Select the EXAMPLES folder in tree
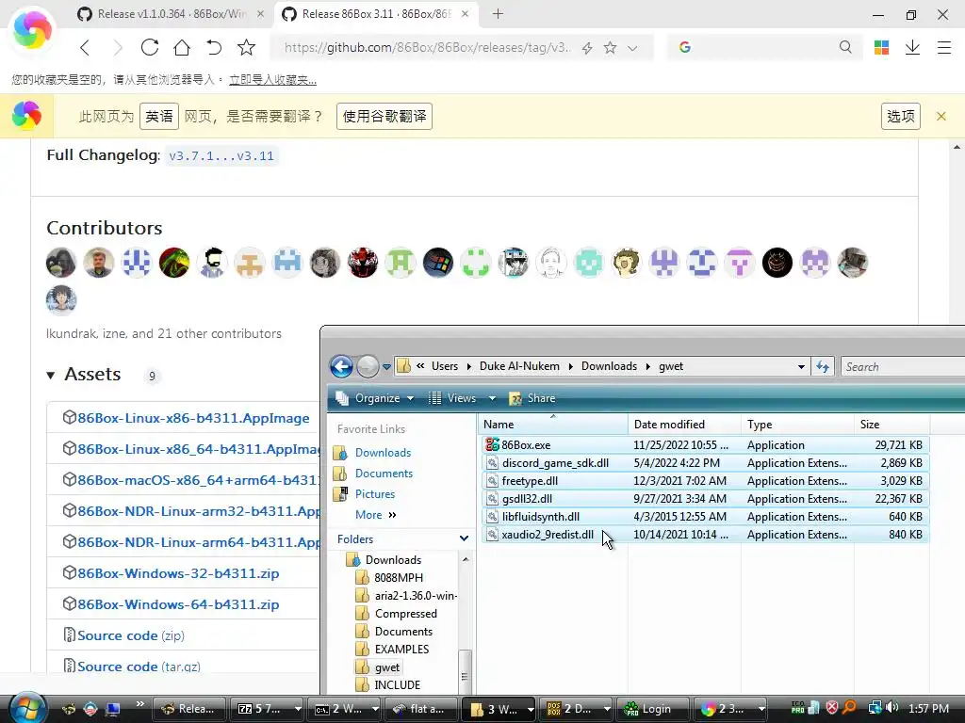The width and height of the screenshot is (965, 723). point(401,650)
